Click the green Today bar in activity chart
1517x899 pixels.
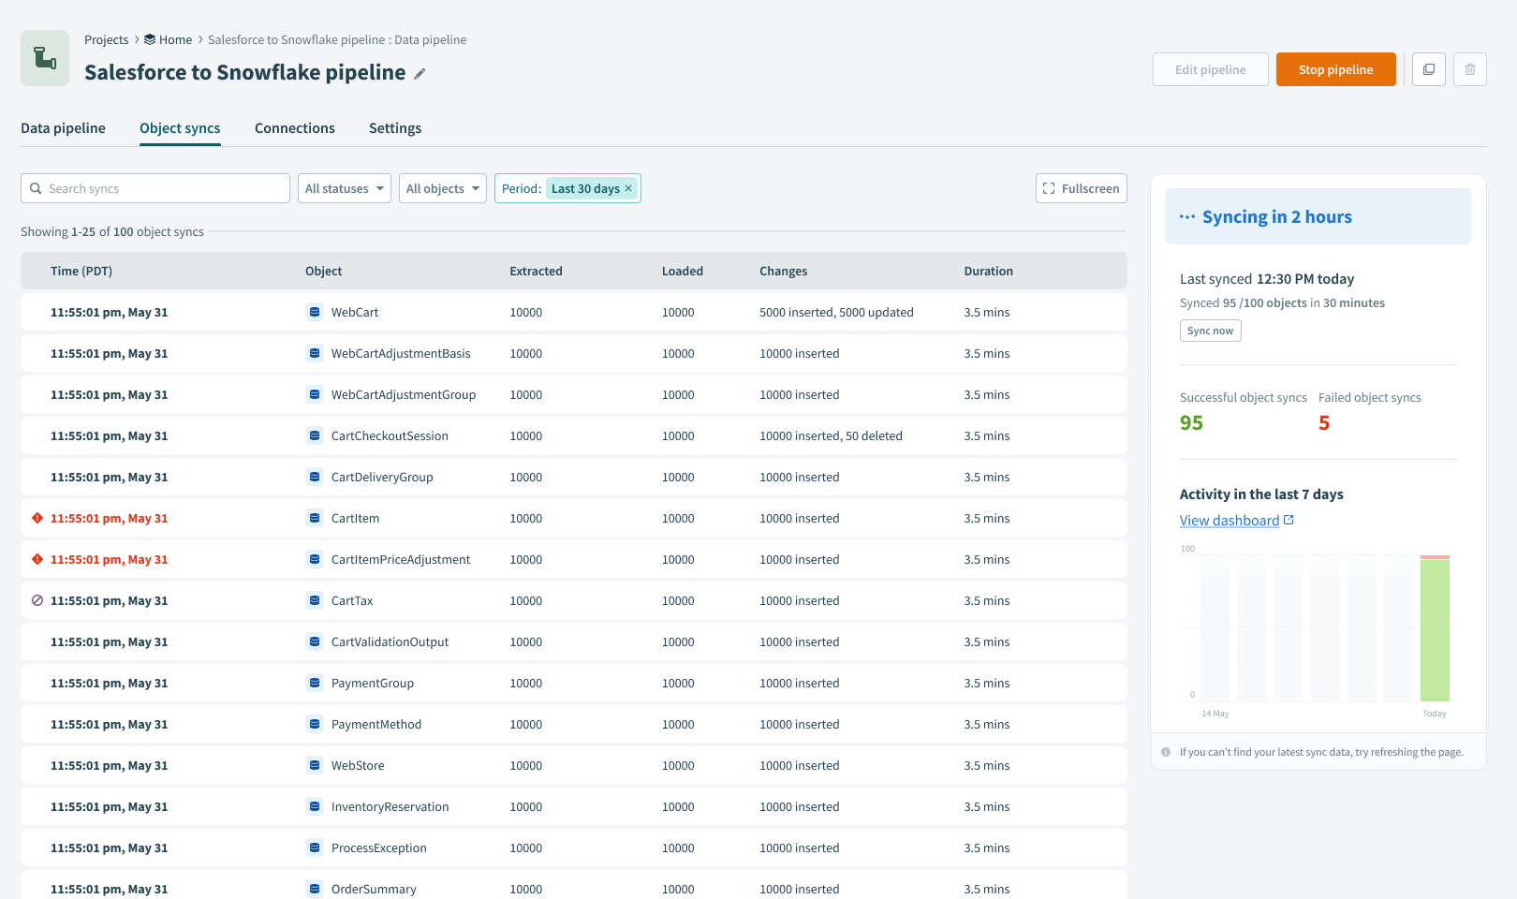(x=1435, y=630)
